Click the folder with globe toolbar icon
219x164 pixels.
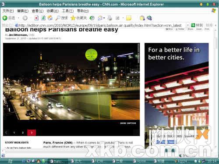click(142, 18)
